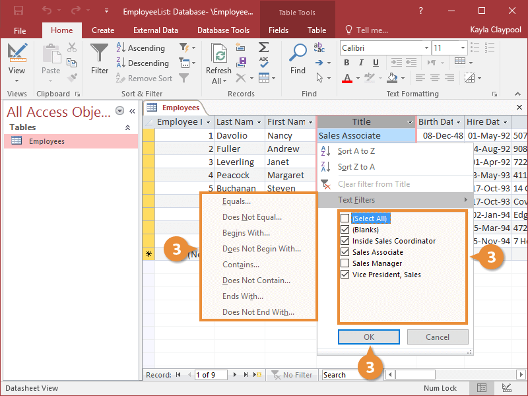Switch to the External Data ribbon tab

pos(156,30)
